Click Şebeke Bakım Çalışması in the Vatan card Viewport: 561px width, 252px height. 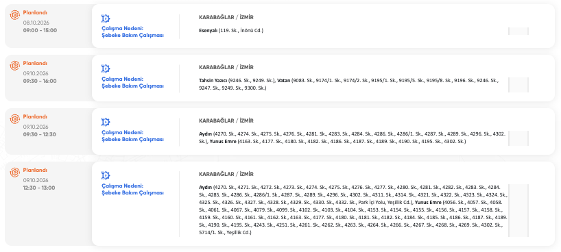coord(133,86)
